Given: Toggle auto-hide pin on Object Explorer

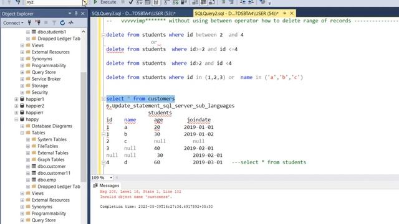Looking at the screenshot, I should (76, 14).
